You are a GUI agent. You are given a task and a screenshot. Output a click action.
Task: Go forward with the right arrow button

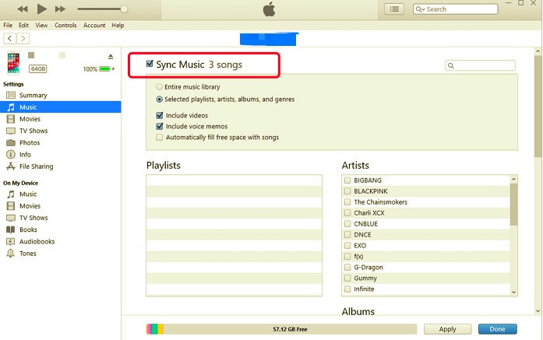tap(23, 38)
